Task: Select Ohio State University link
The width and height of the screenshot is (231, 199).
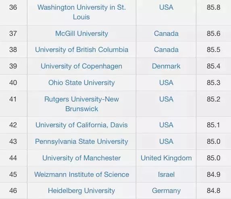Action: pos(81,83)
